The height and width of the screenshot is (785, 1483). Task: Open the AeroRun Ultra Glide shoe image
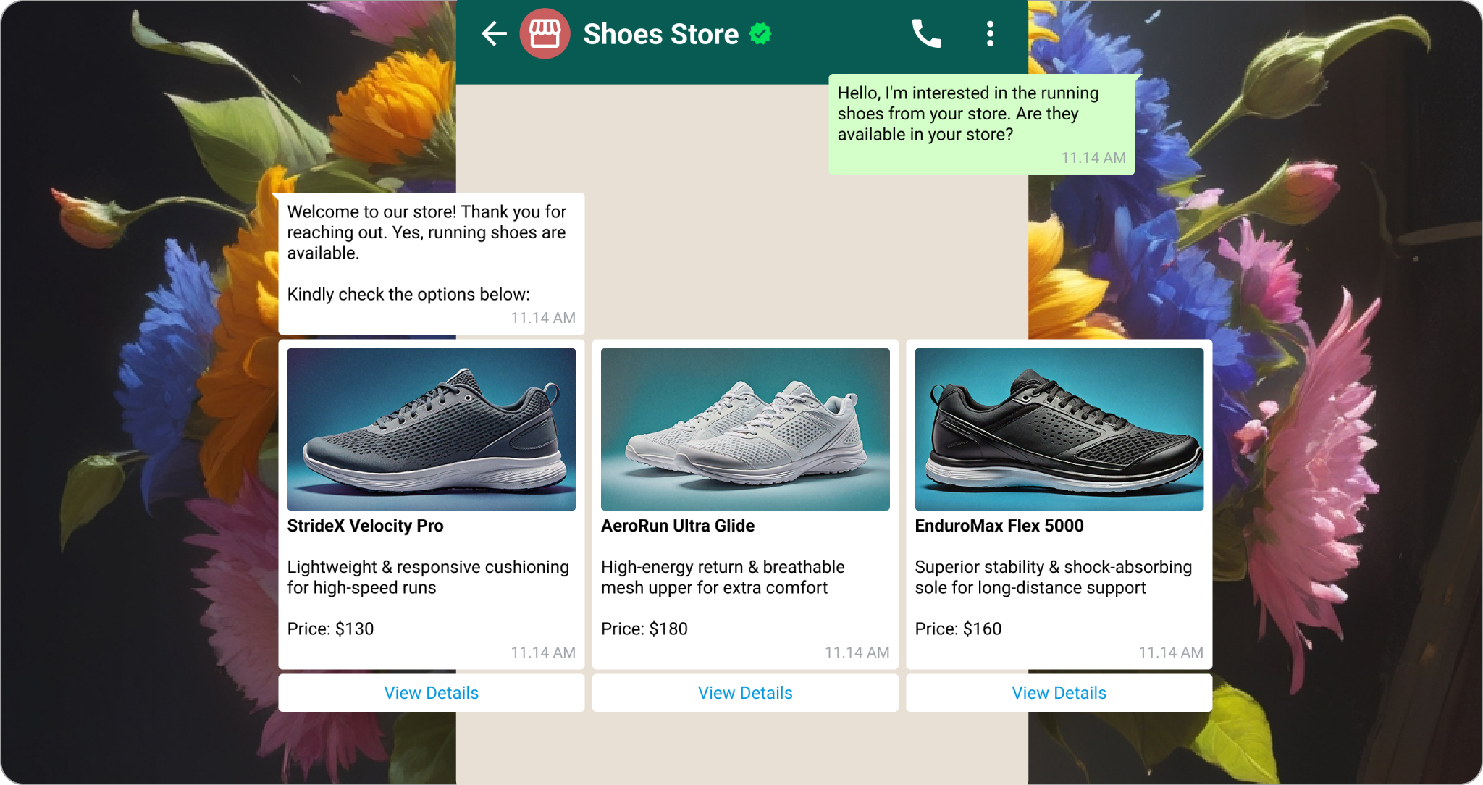(745, 429)
